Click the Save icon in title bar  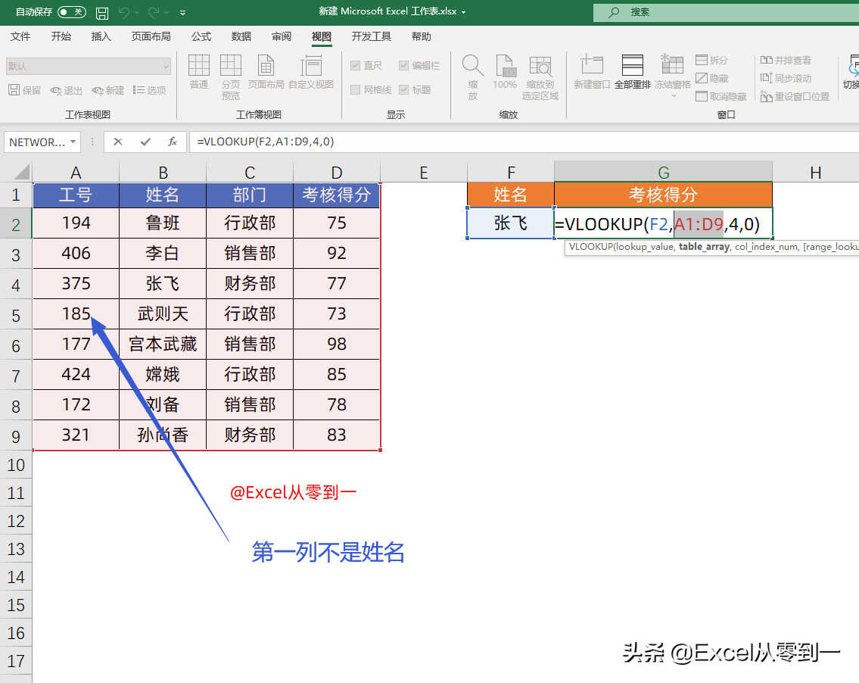pyautogui.click(x=102, y=13)
